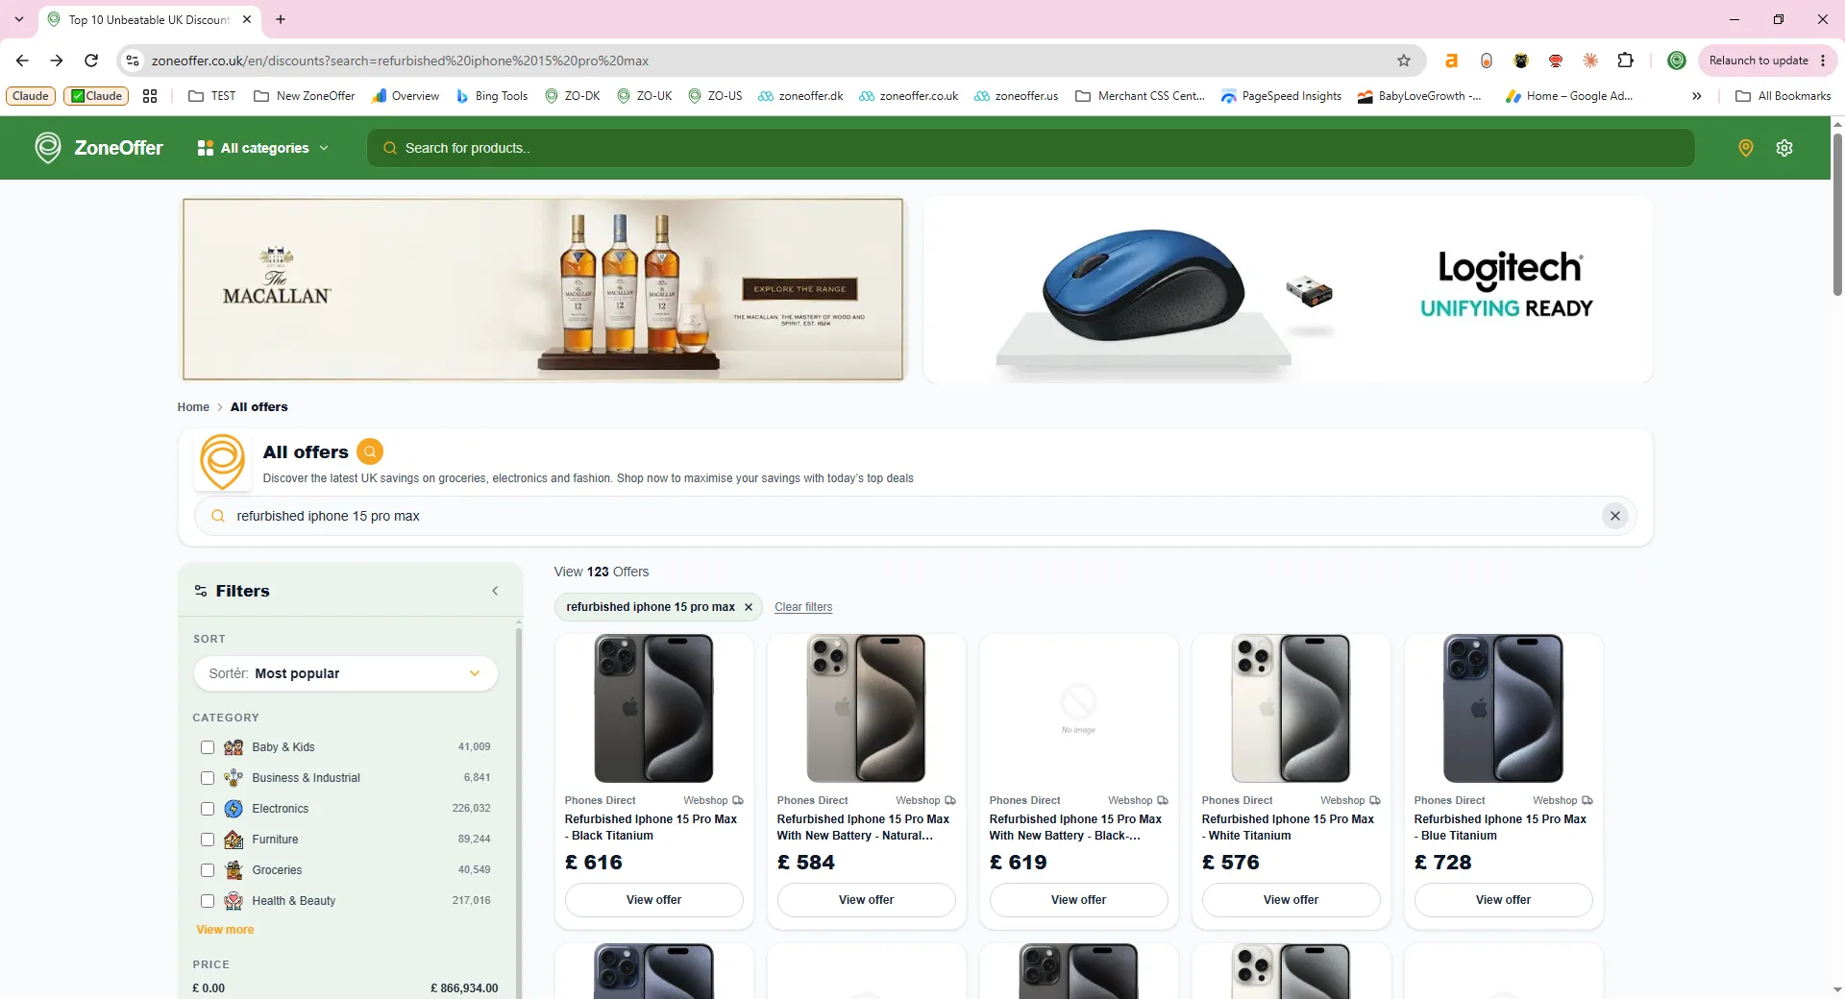Click the browser address bar URL
This screenshot has height=999, width=1845.
pyautogui.click(x=400, y=61)
